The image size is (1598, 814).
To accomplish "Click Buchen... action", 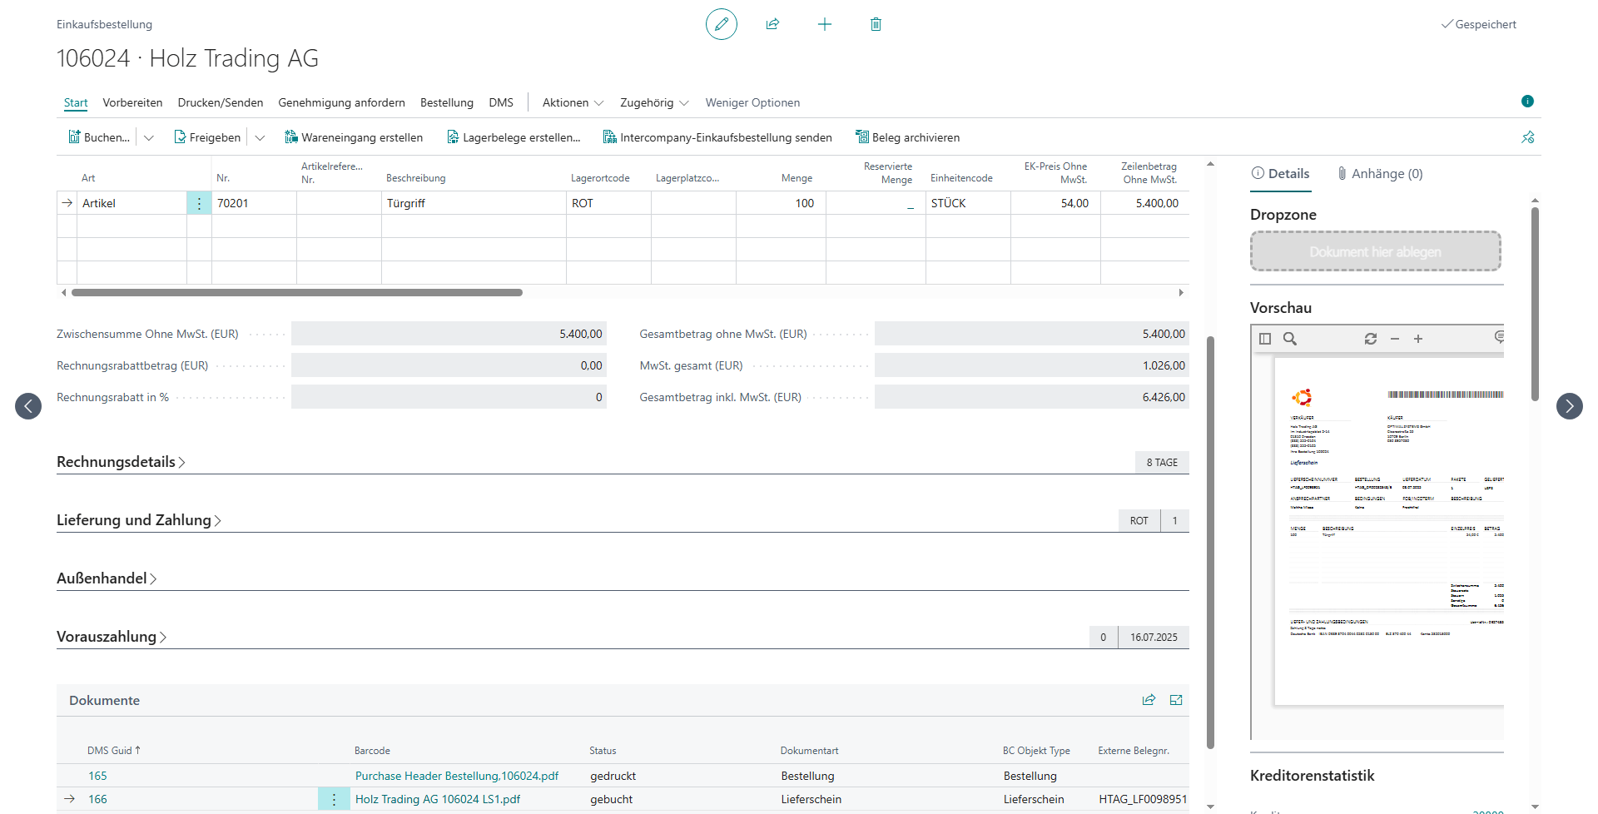I will tap(99, 137).
